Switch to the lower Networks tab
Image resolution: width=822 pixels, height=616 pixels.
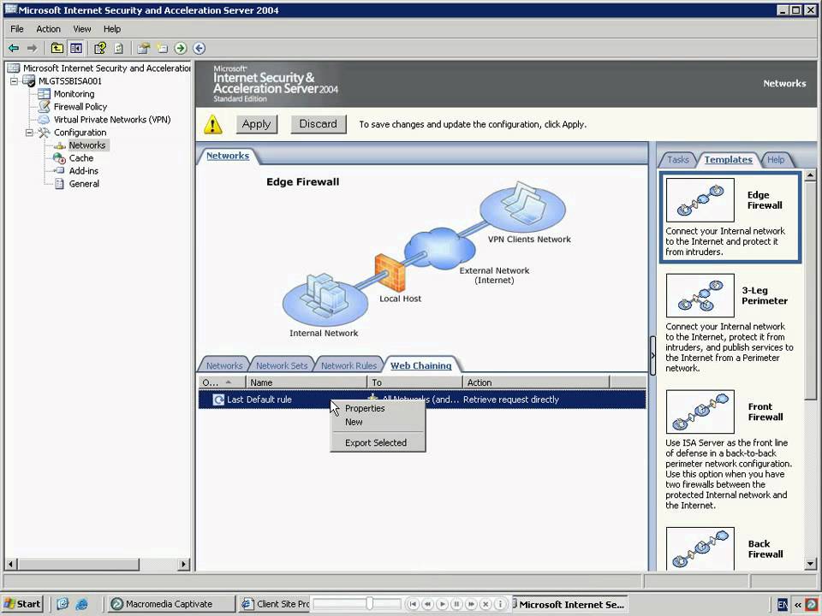click(x=224, y=365)
